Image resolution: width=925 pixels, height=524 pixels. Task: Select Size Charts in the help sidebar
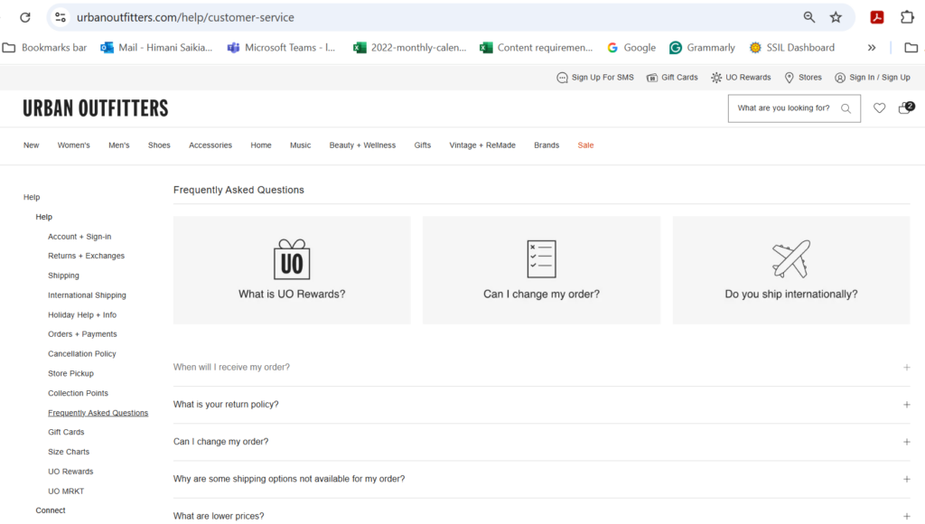[x=69, y=452]
